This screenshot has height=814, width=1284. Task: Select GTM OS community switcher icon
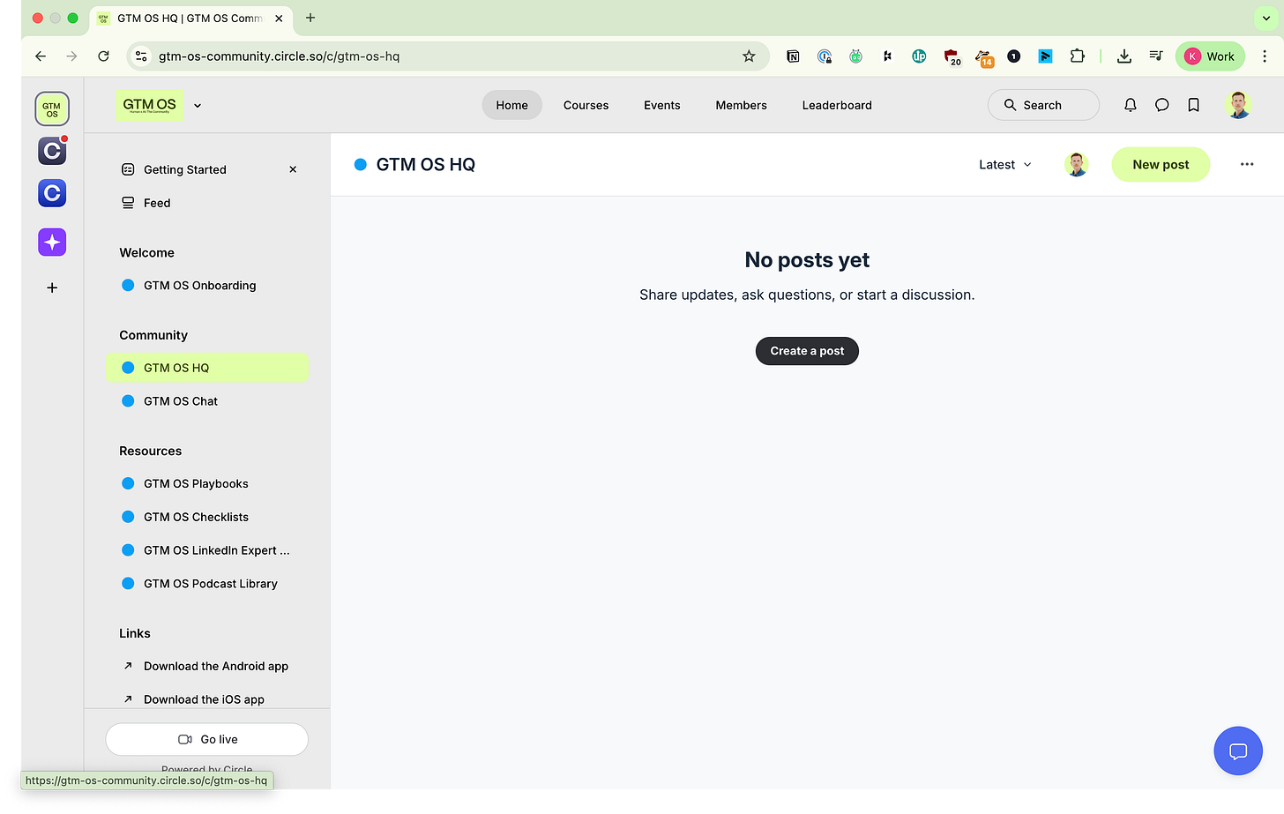pos(52,109)
